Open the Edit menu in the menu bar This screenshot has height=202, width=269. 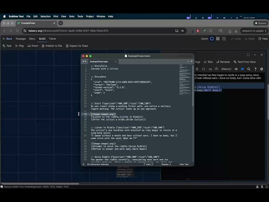point(35,16)
